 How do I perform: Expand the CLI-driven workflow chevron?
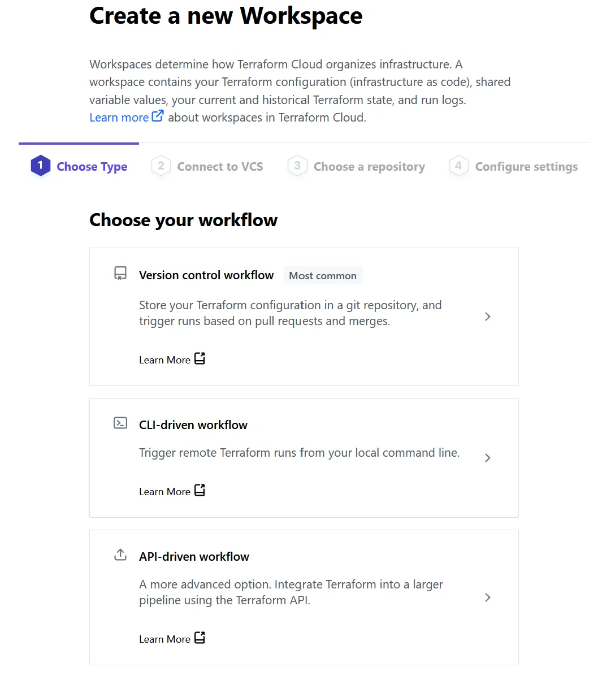point(487,458)
